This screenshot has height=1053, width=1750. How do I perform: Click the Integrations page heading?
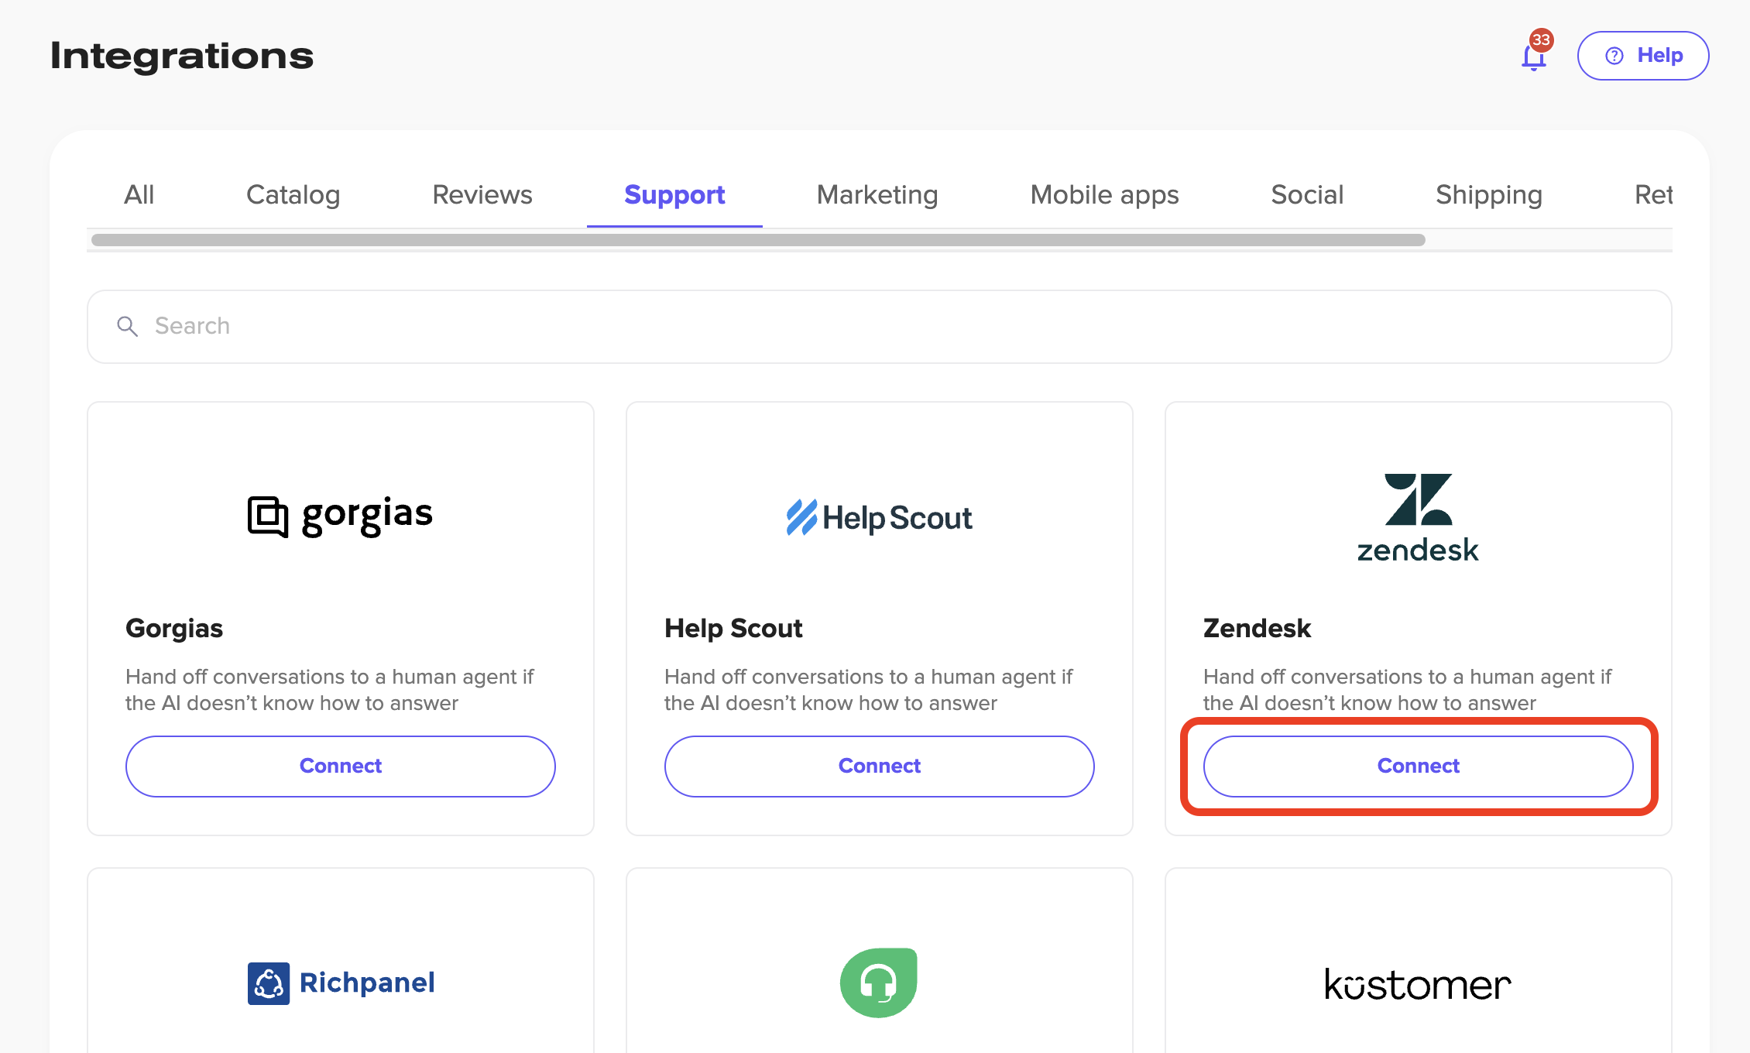pos(182,57)
